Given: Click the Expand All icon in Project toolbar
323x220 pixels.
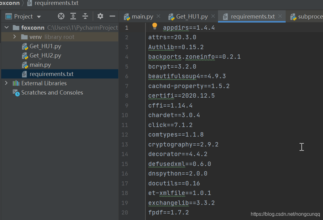Looking at the screenshot, I should 73,16.
